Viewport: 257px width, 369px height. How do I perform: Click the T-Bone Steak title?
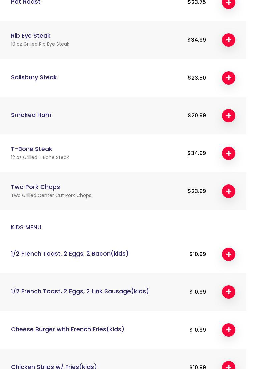pyautogui.click(x=32, y=149)
